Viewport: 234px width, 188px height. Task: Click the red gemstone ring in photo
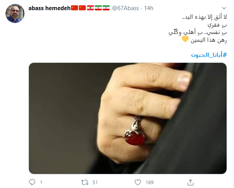coord(135,138)
